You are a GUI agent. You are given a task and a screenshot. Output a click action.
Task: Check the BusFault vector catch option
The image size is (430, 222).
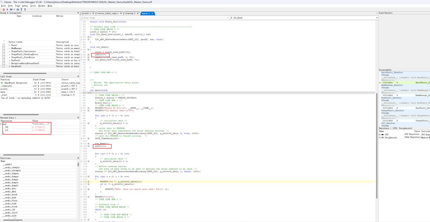pyautogui.click(x=3, y=60)
